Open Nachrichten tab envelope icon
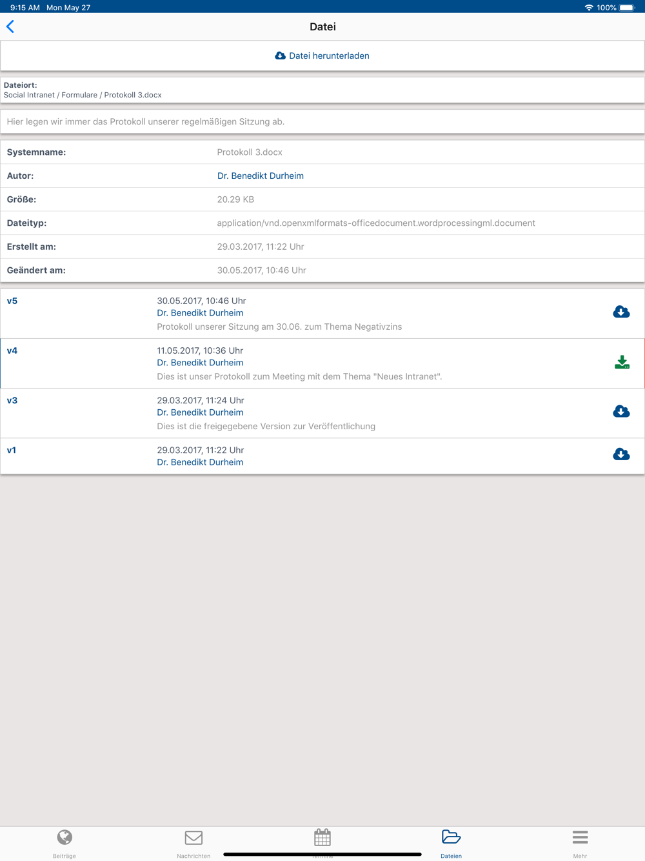The image size is (645, 861). click(193, 844)
